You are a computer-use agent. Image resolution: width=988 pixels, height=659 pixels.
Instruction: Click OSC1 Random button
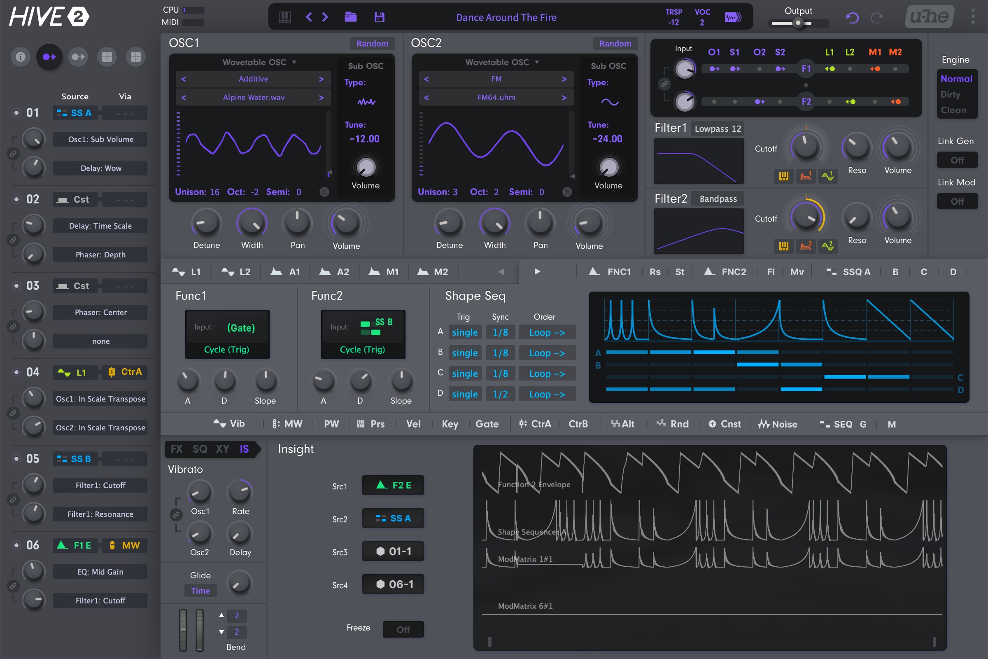(372, 43)
